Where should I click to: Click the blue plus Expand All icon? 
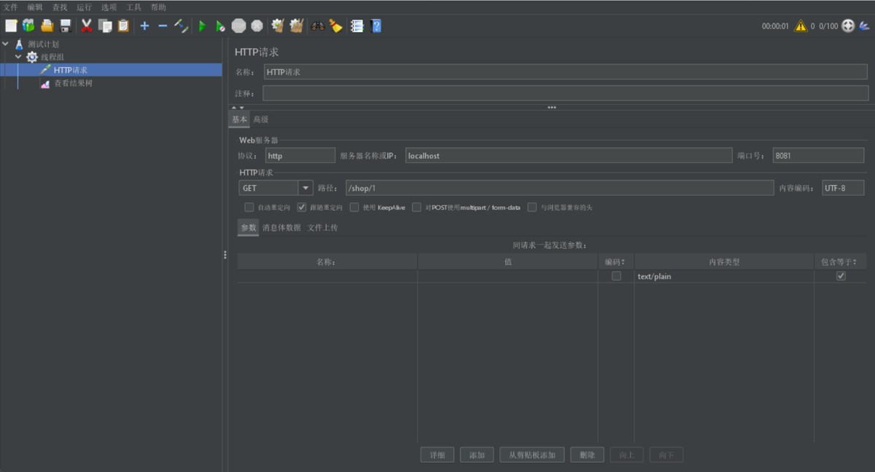[x=144, y=26]
